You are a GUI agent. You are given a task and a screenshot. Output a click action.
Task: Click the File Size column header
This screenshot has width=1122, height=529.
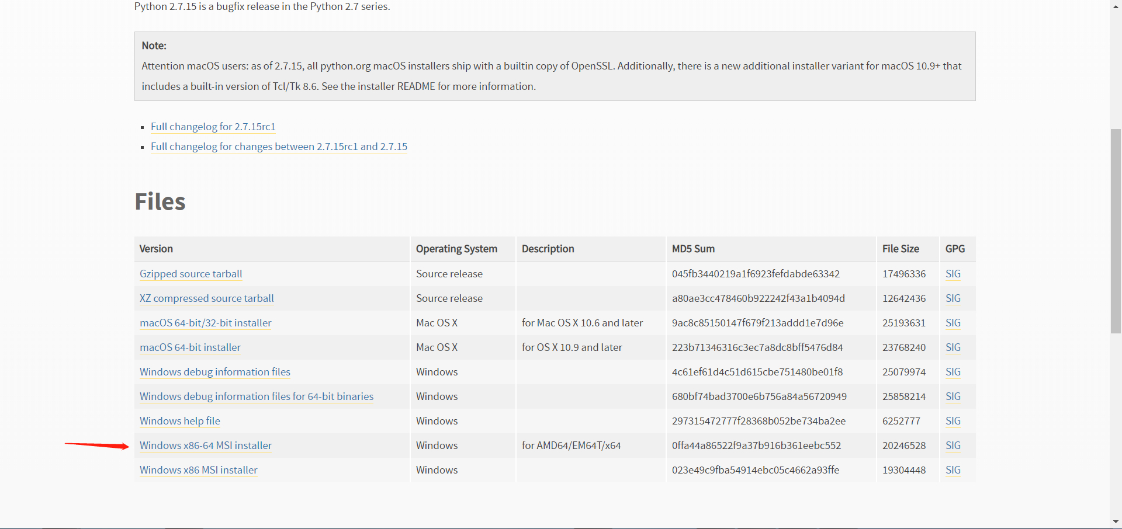(x=901, y=249)
